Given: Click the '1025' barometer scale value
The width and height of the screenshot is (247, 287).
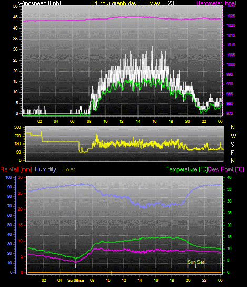Looking at the screenshot, I should coord(231,16).
